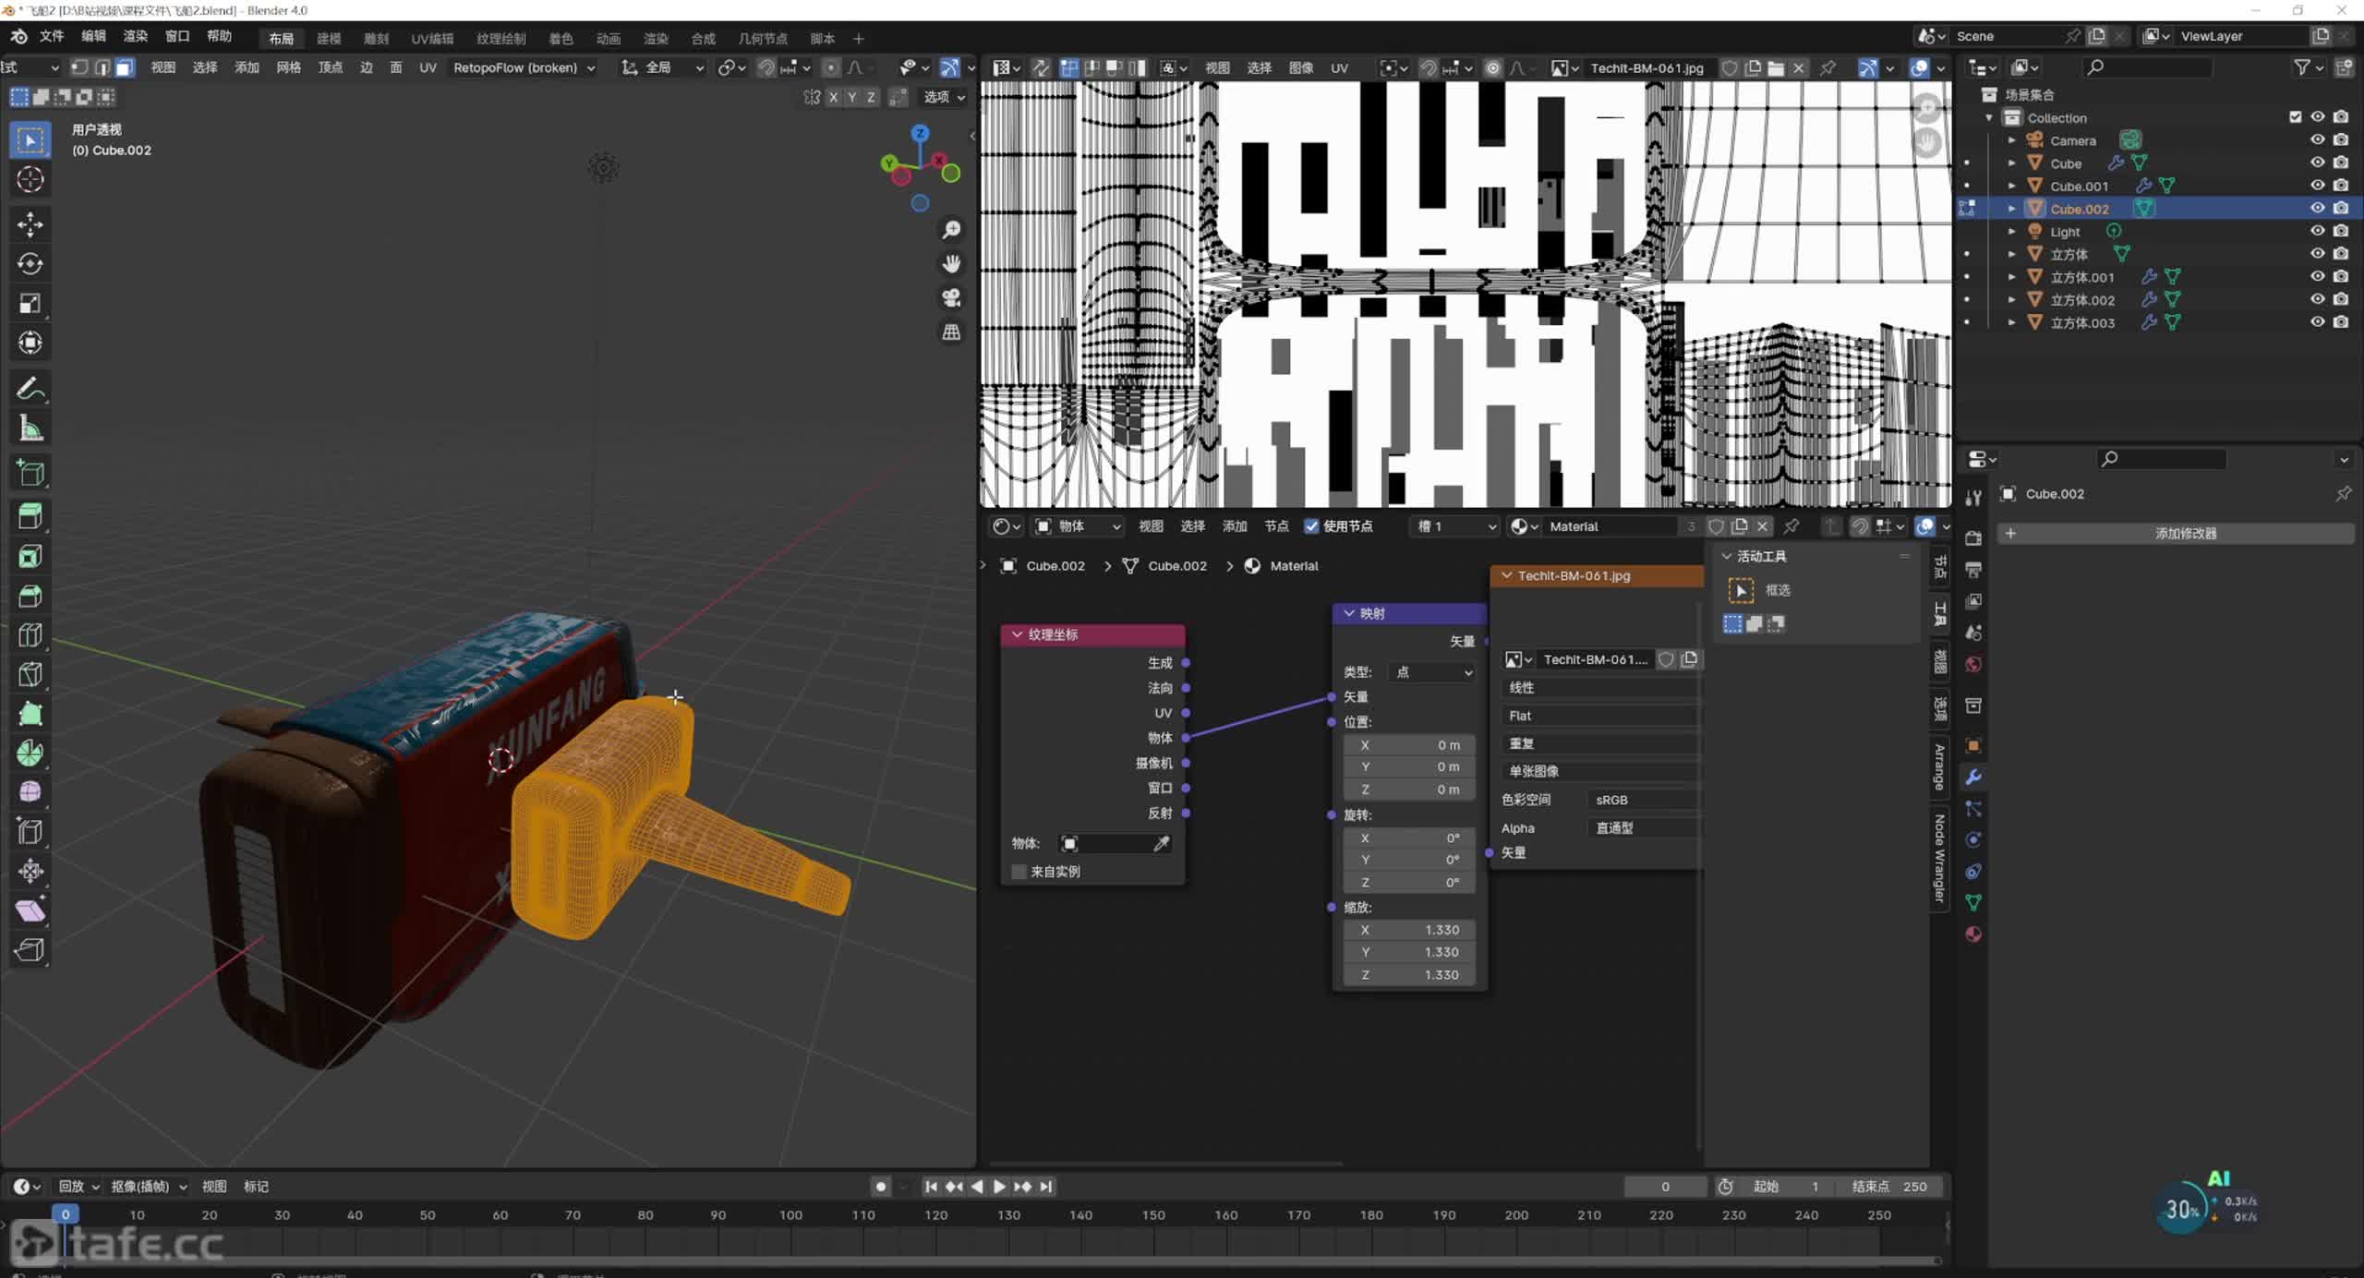Click the 框选 active tool button
The image size is (2364, 1278).
click(x=1741, y=590)
